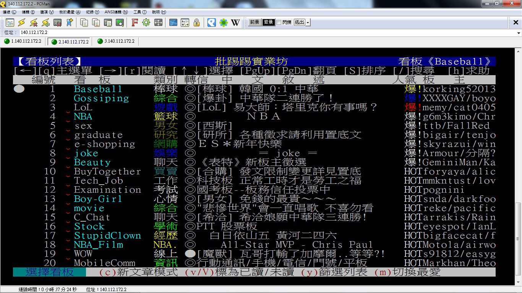Click the 前景 foreground color button
Screen dimensions: 522x293
(255, 23)
